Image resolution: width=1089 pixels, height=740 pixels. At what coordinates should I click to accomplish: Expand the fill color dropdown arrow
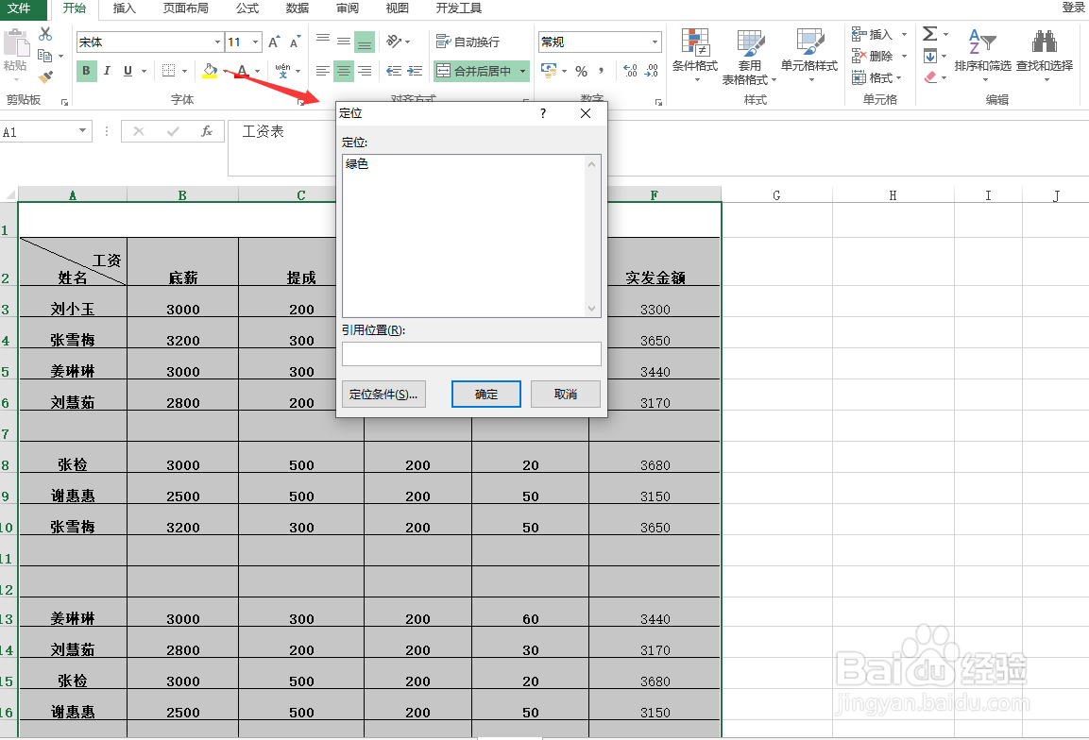pyautogui.click(x=225, y=71)
